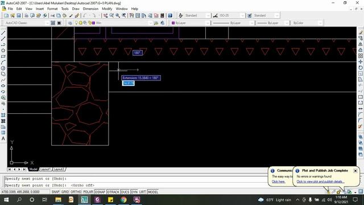
Task: Toggle POLAR tracking in status bar
Action: coord(88,192)
